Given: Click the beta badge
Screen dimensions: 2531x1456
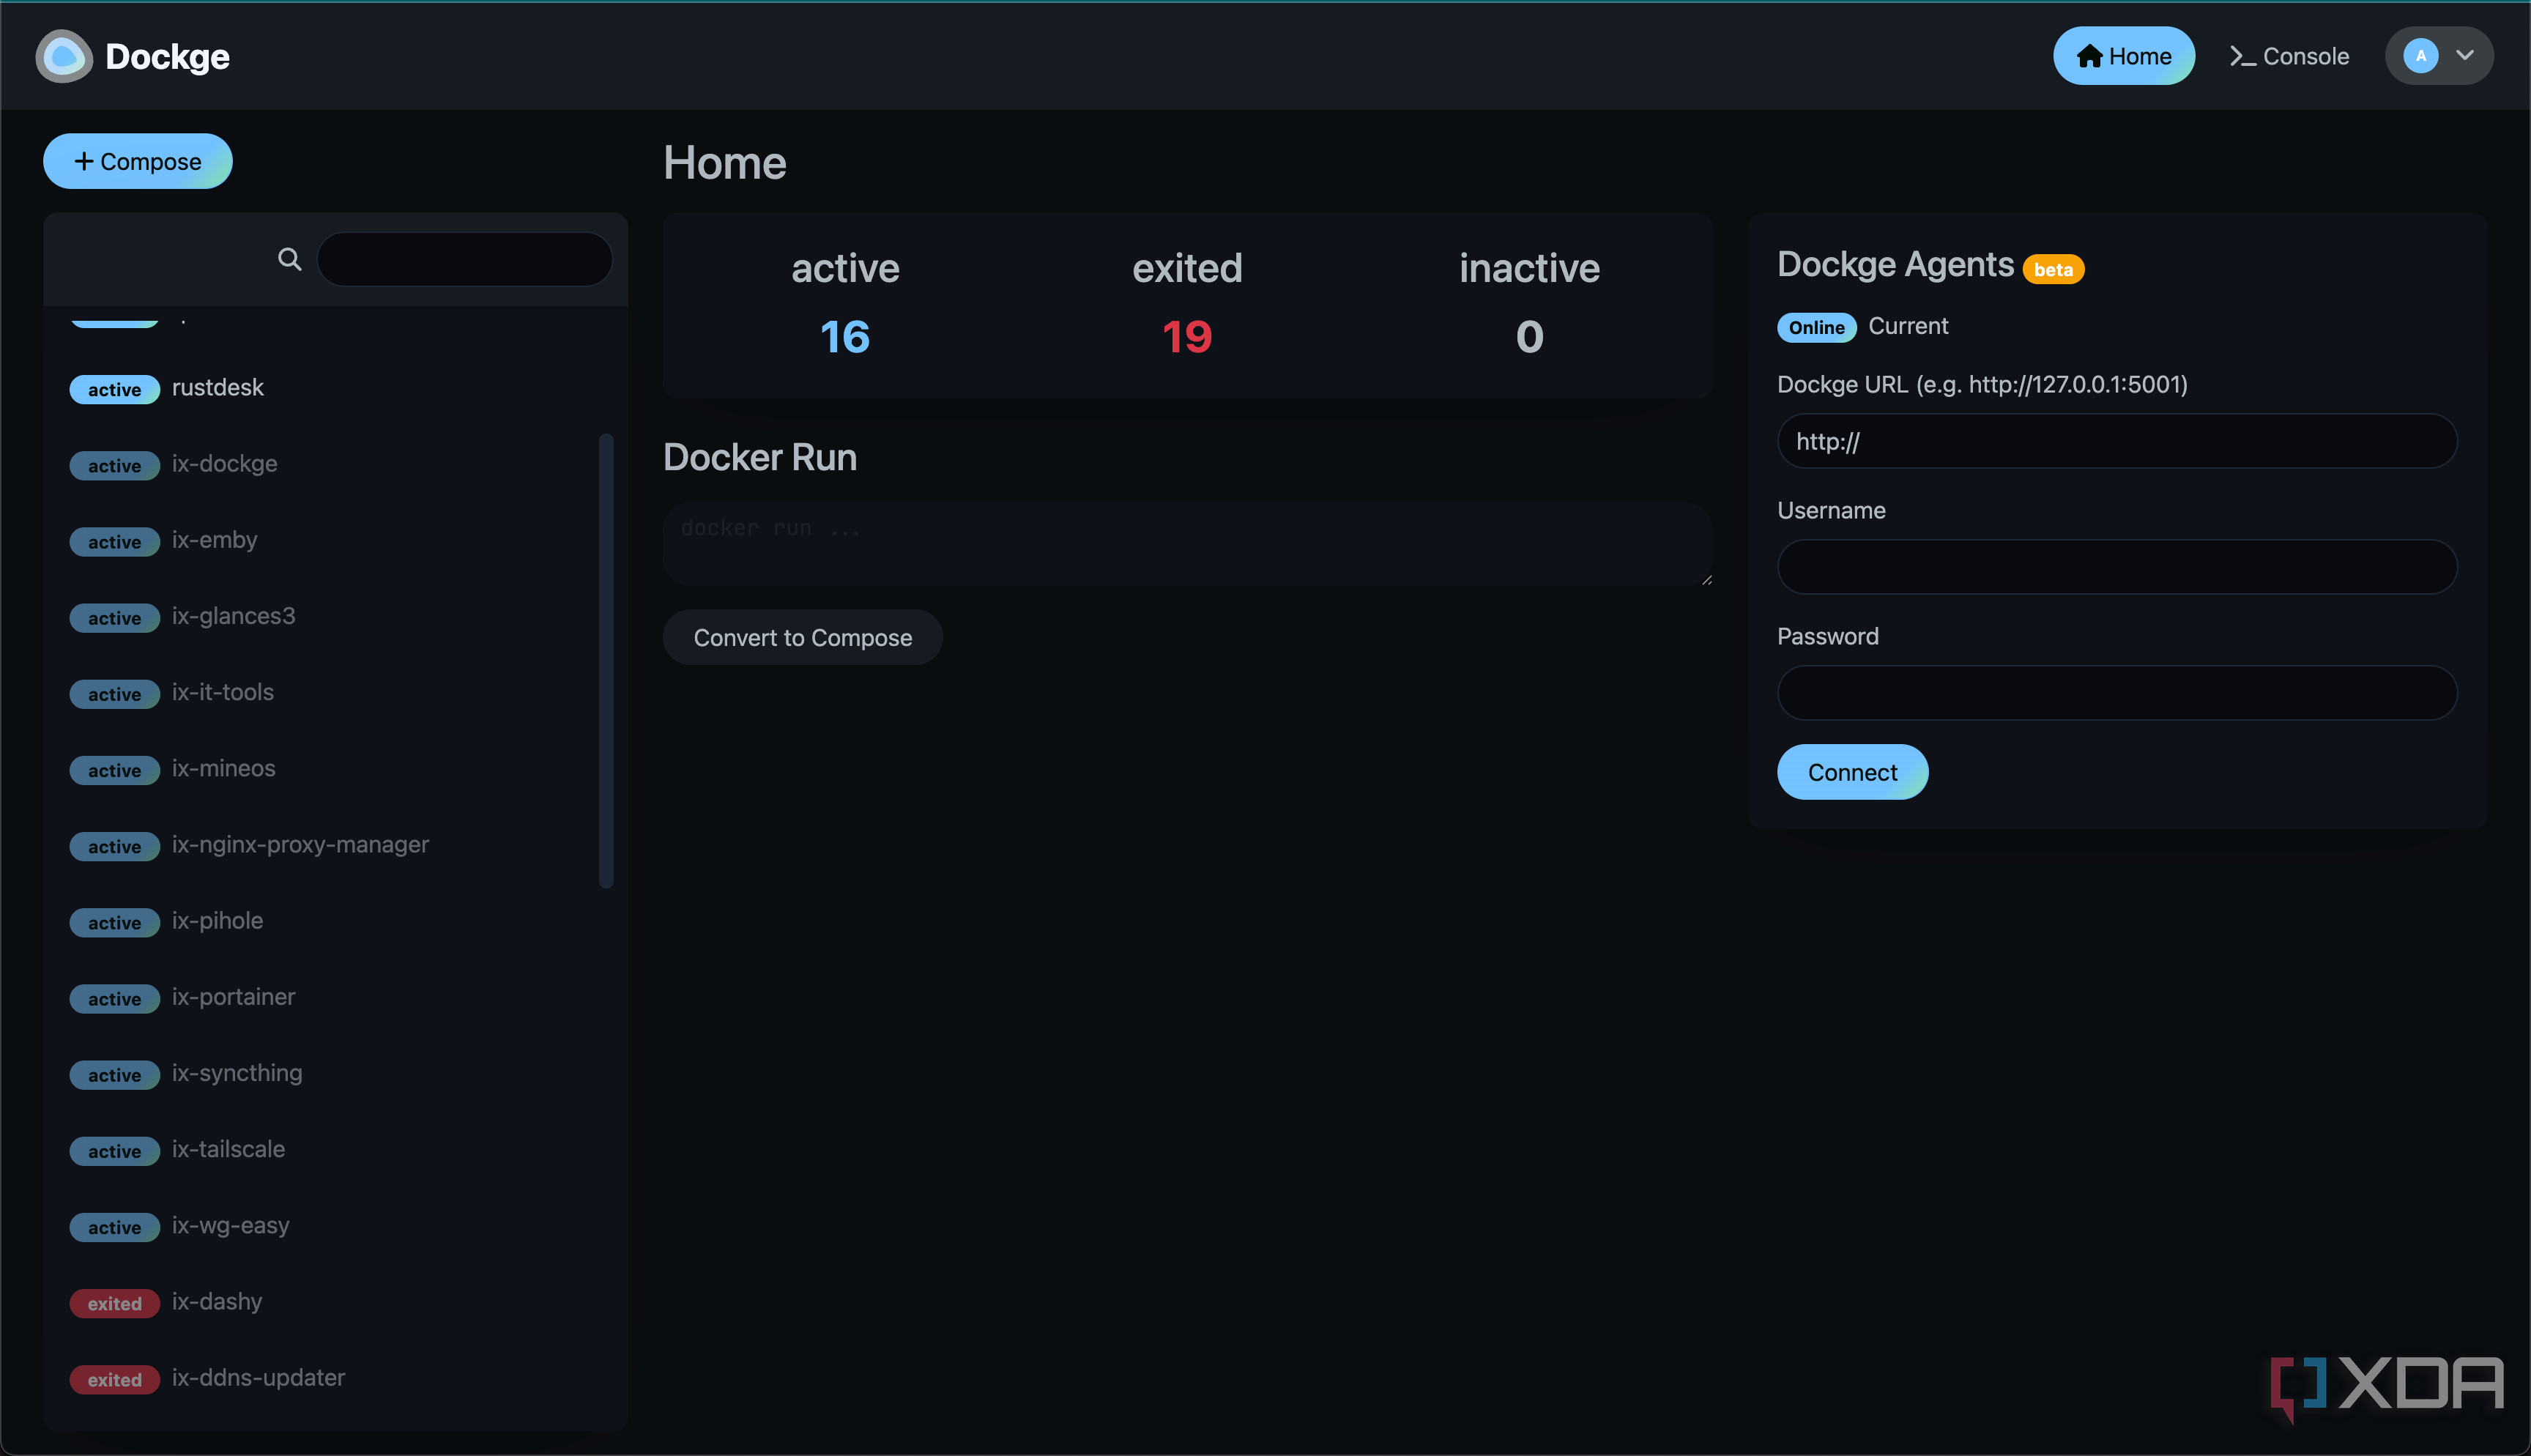Looking at the screenshot, I should (x=2054, y=269).
